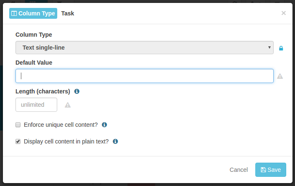Viewport: 295px width, 186px height.
Task: Close the Column Type dialog with X
Action: [284, 13]
